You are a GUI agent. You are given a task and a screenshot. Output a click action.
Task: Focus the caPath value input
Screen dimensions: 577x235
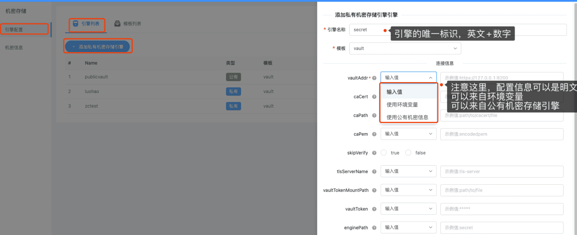(x=502, y=116)
